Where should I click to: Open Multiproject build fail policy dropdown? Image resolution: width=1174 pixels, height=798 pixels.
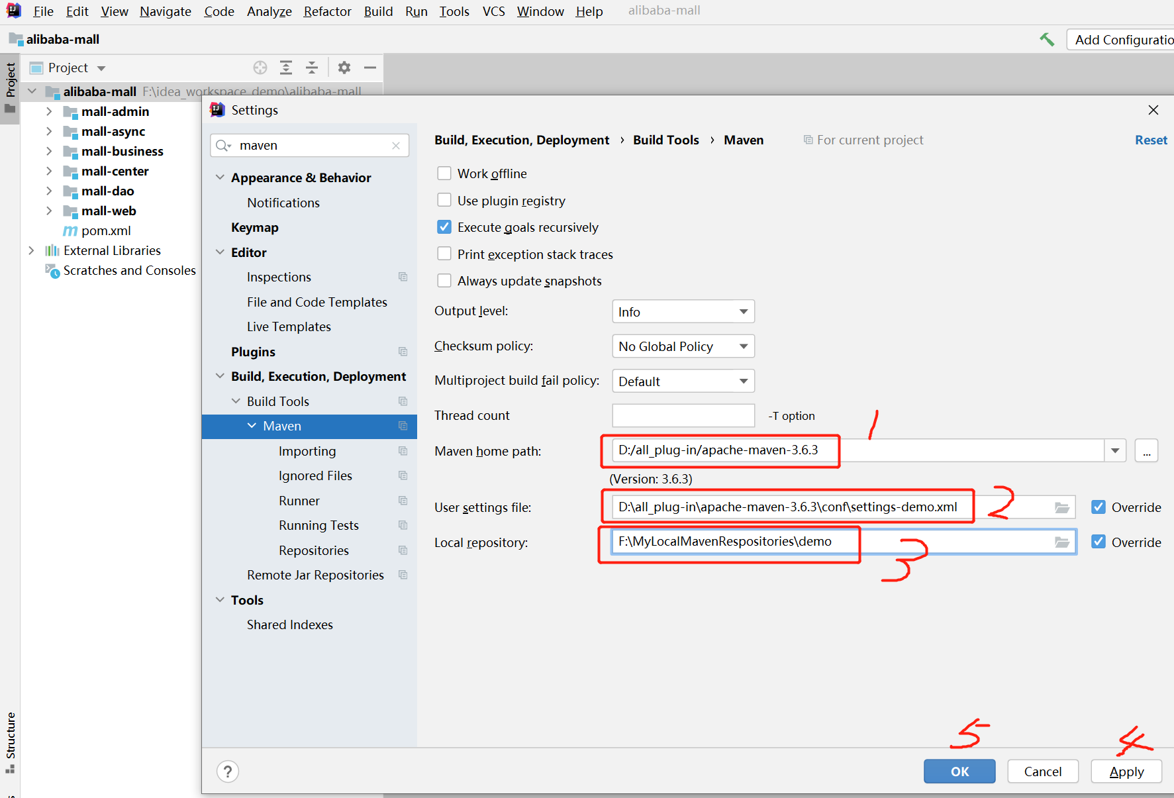(x=683, y=381)
